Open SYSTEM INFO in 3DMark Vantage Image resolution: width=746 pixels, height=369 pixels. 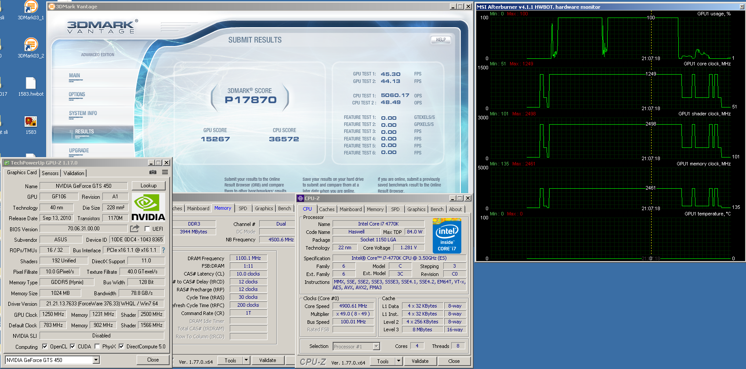pos(83,113)
